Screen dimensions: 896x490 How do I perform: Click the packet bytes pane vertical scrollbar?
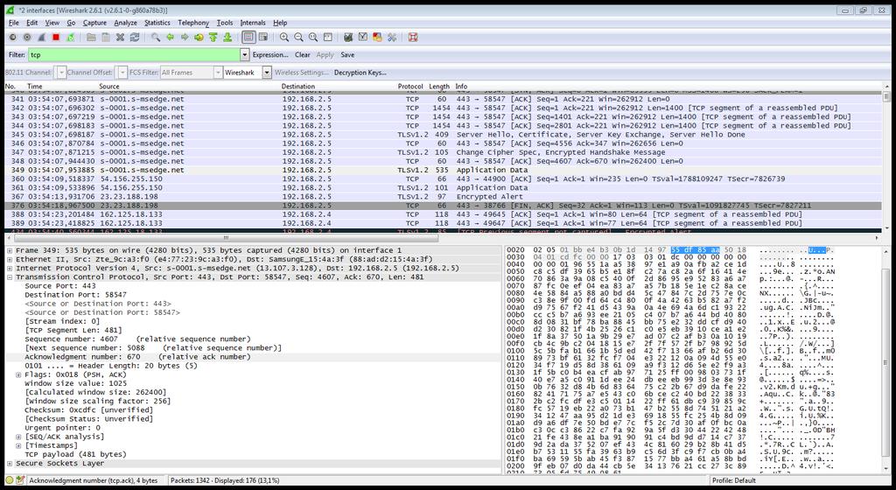tap(886, 360)
